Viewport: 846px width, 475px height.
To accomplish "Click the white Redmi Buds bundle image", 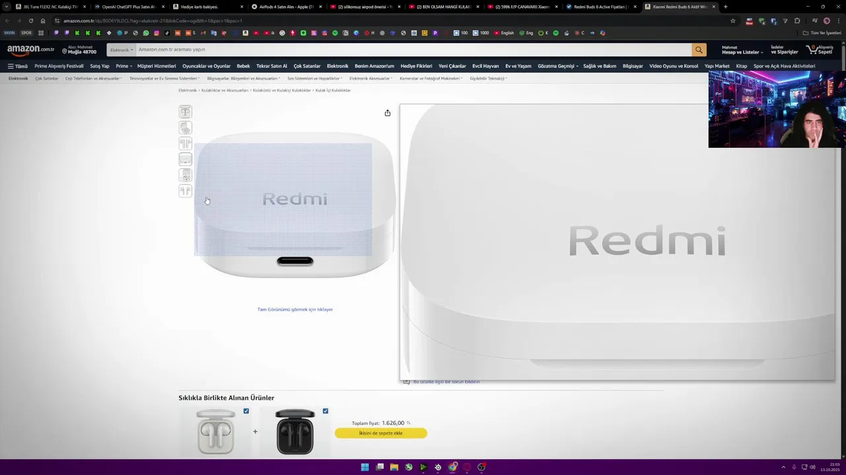I will point(215,432).
